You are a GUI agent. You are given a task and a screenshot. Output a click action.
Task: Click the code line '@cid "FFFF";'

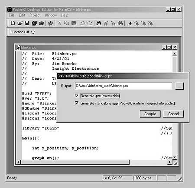coord(37,94)
